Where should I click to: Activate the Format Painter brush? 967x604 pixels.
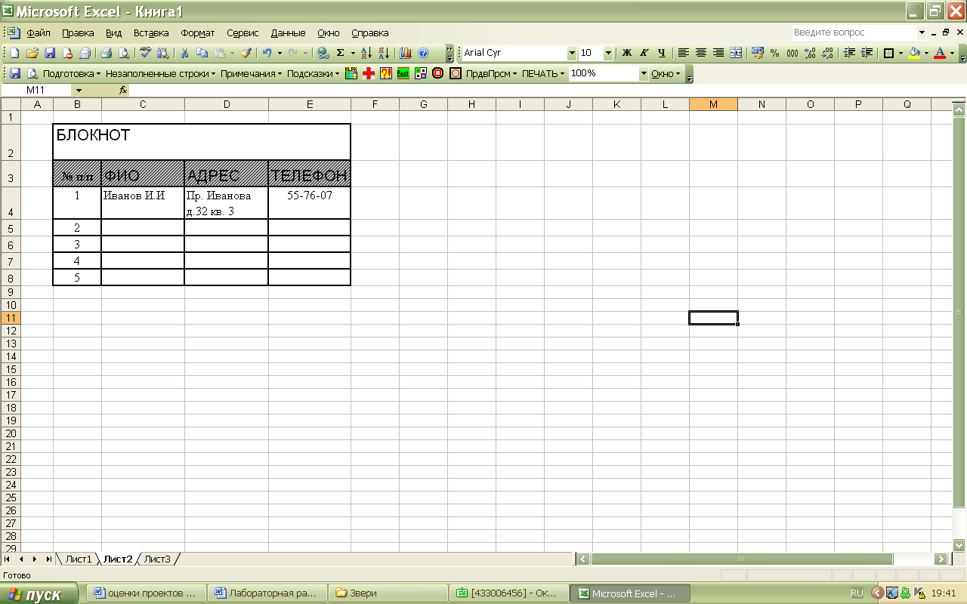[x=246, y=53]
